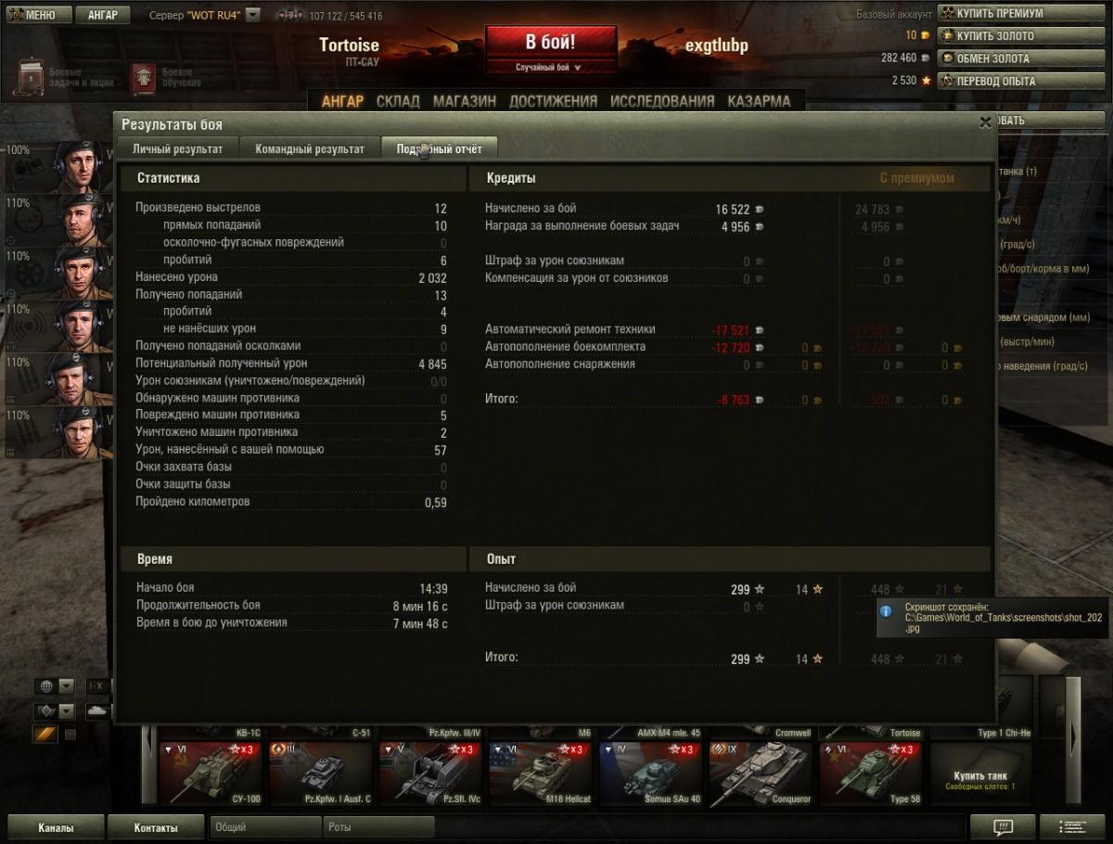
Task: Click the С премиумом column header
Action: point(916,178)
